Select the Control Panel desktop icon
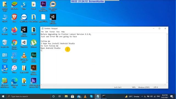The width and height of the screenshot is (176, 99). pyautogui.click(x=5, y=57)
